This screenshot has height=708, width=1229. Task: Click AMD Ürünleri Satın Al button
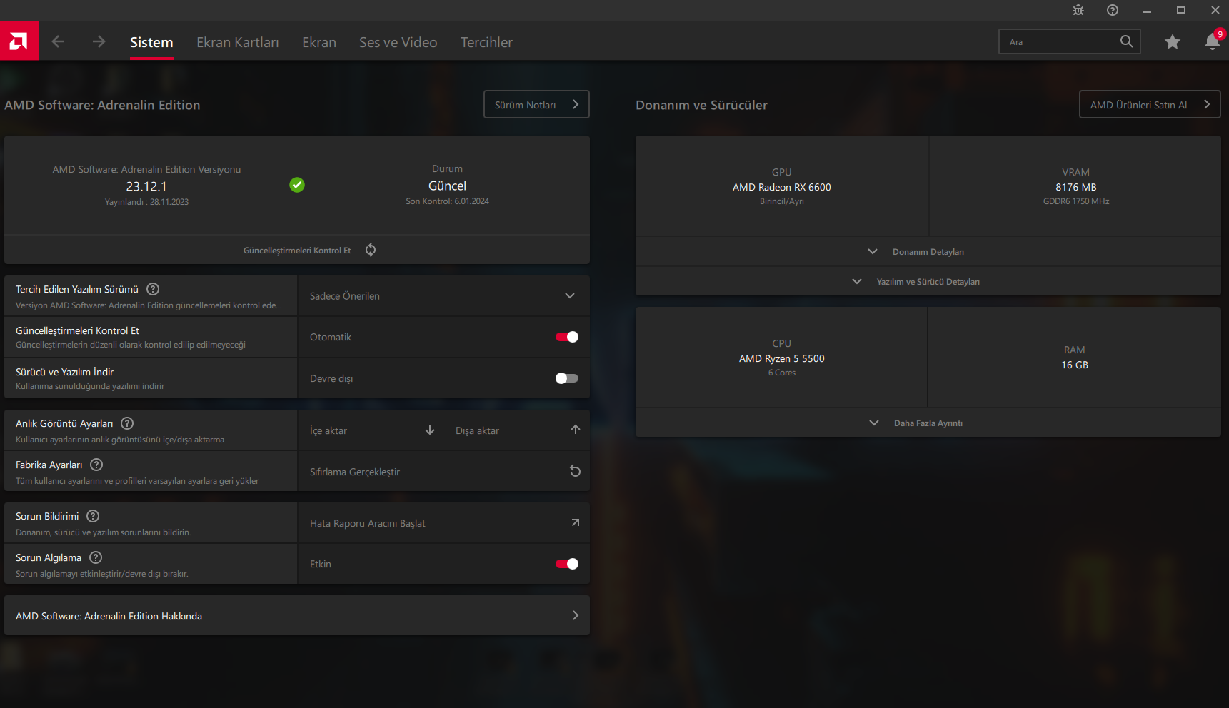[1150, 104]
